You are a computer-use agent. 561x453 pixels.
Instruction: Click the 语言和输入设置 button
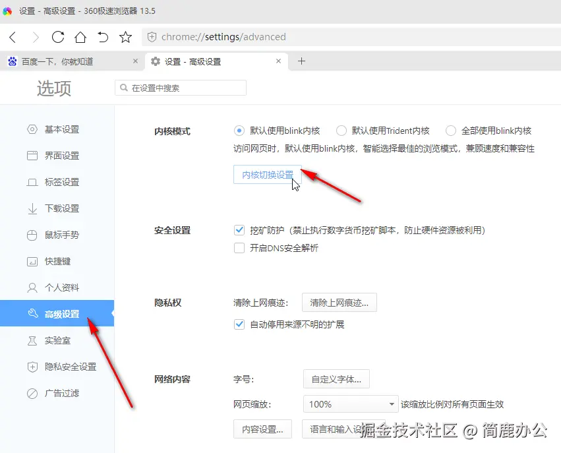point(343,429)
